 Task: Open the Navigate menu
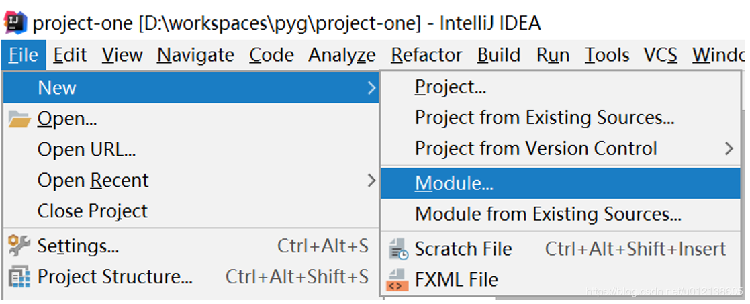pos(195,55)
